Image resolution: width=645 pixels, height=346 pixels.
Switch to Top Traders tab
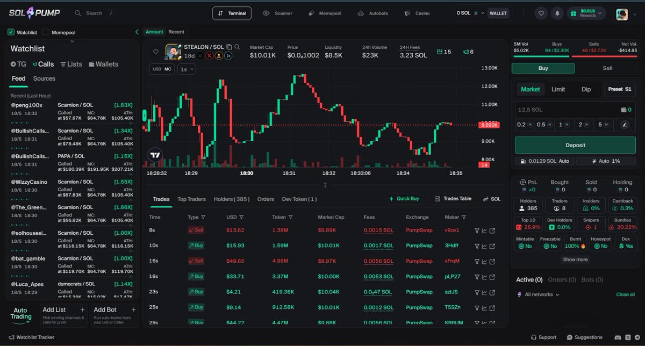pyautogui.click(x=191, y=199)
